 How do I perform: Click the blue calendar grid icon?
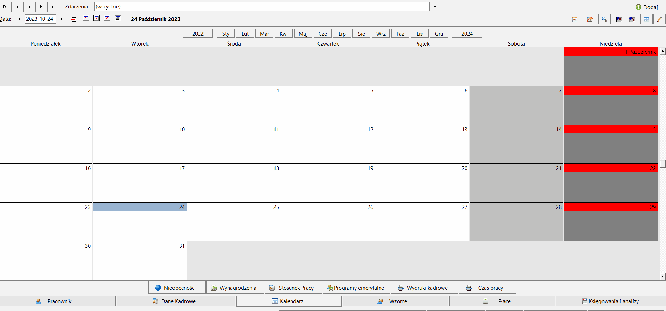646,19
